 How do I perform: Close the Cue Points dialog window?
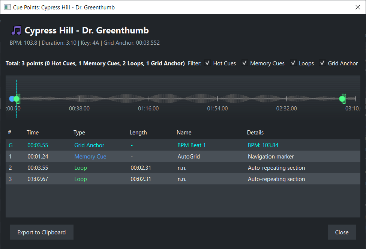coord(358,7)
